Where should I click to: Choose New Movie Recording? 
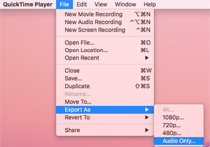point(105,14)
